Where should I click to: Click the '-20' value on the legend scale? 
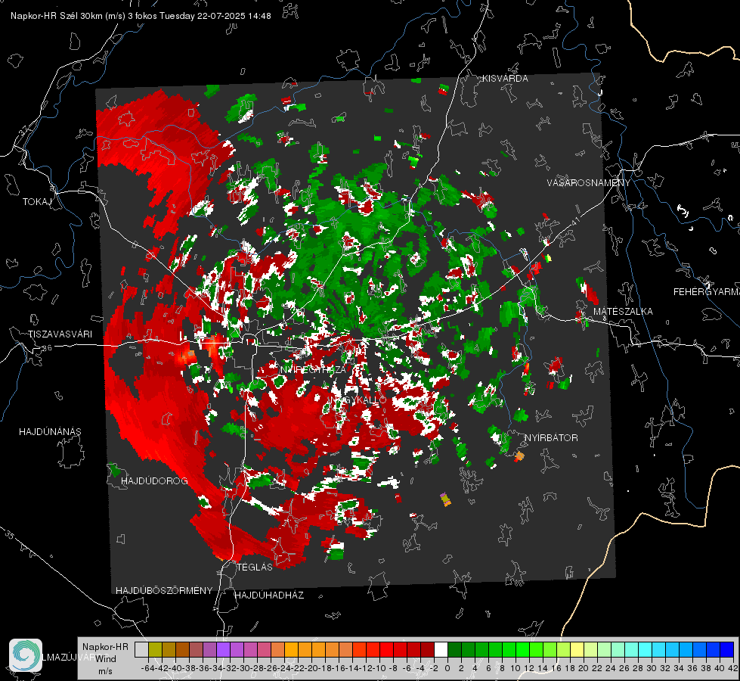coord(311,668)
